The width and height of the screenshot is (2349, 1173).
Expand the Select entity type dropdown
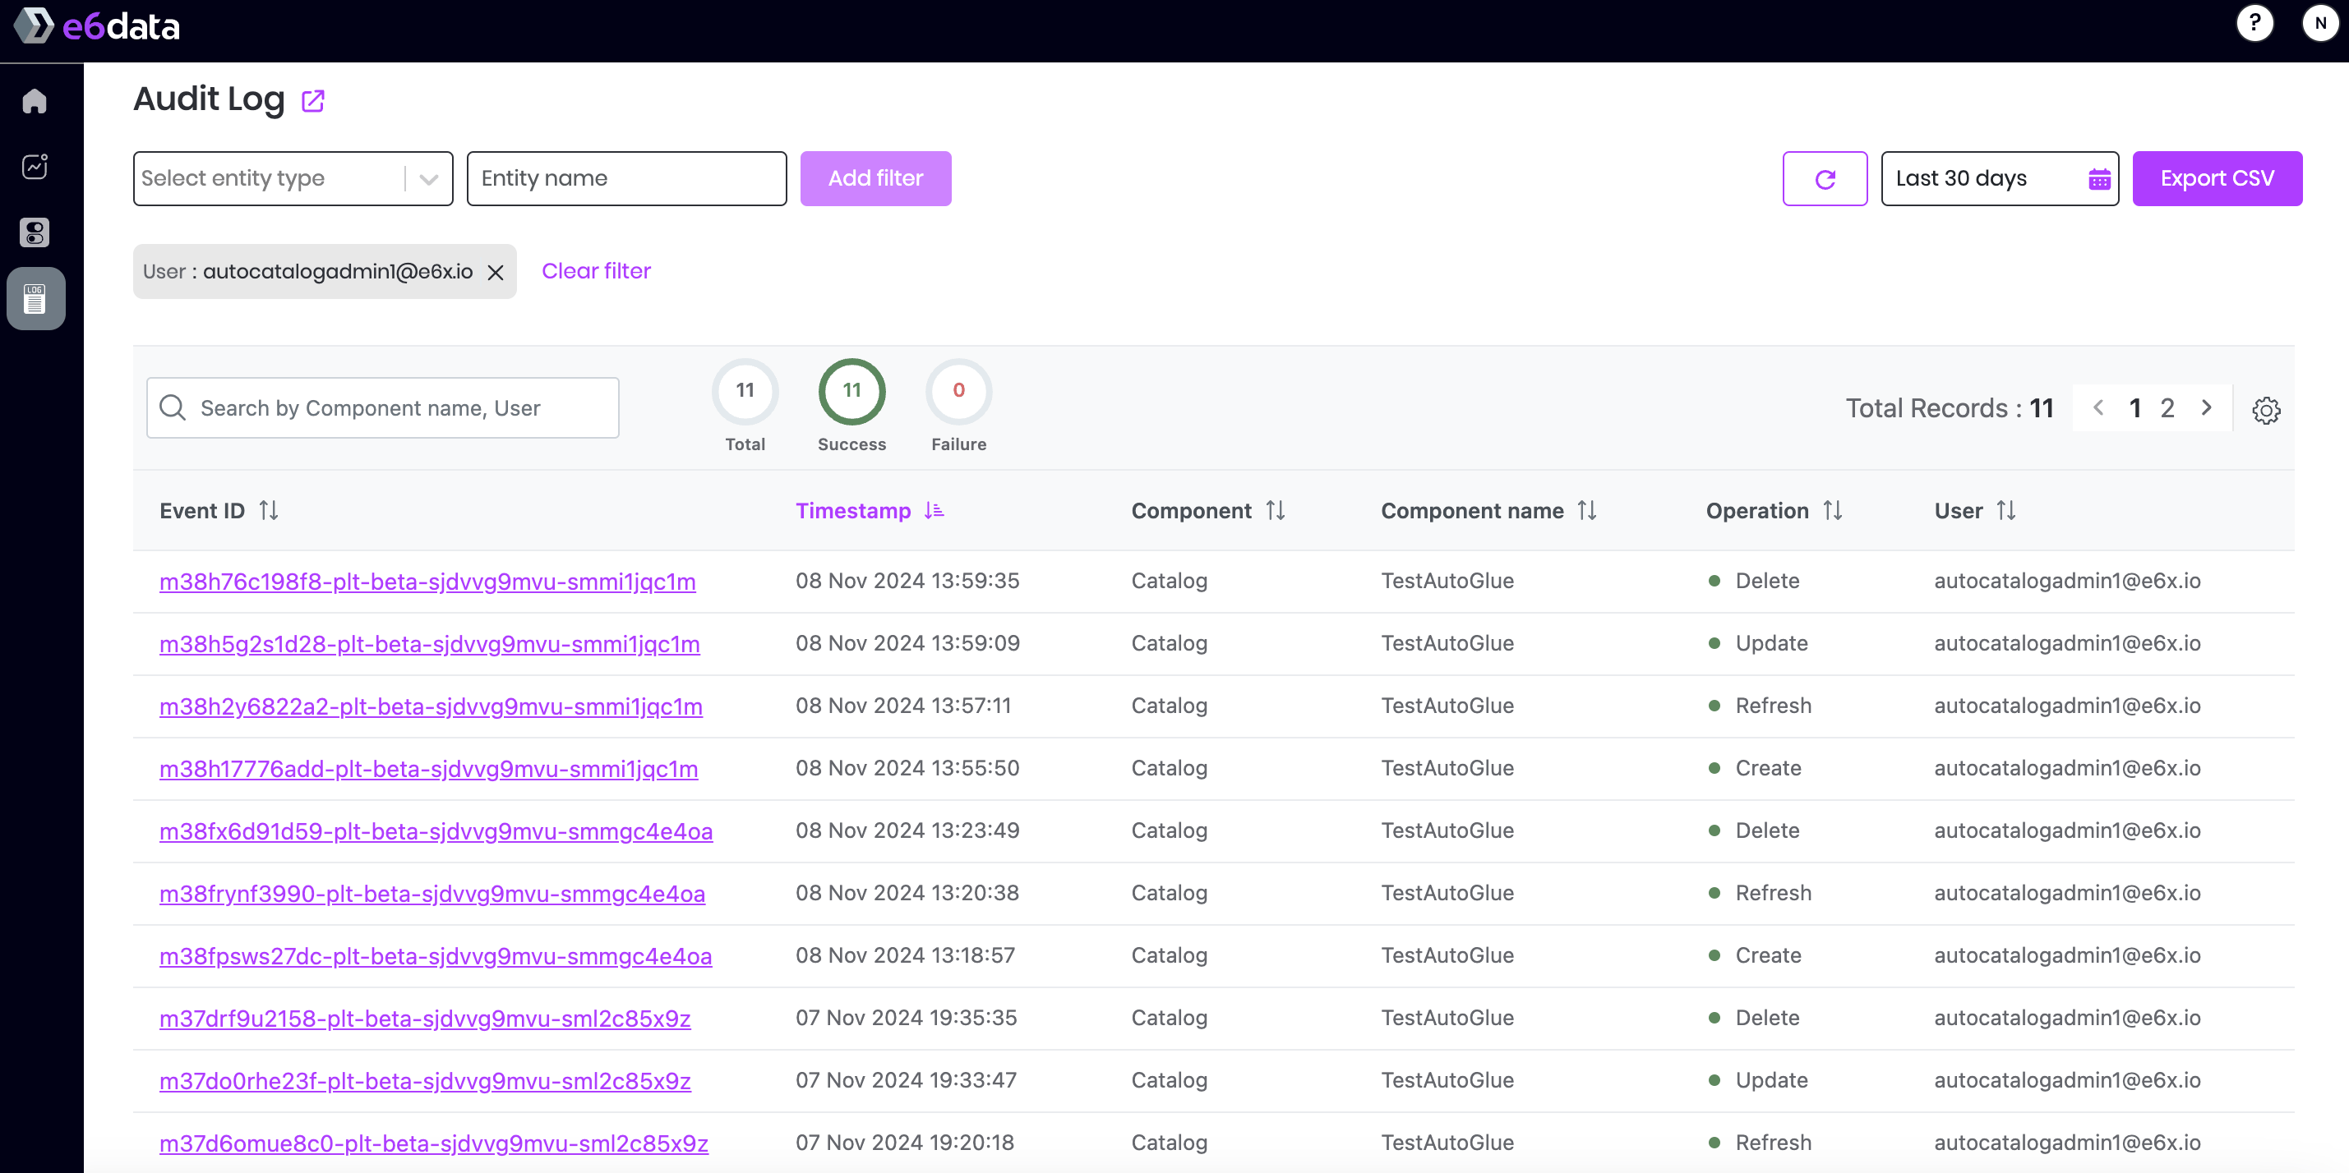[x=428, y=178]
